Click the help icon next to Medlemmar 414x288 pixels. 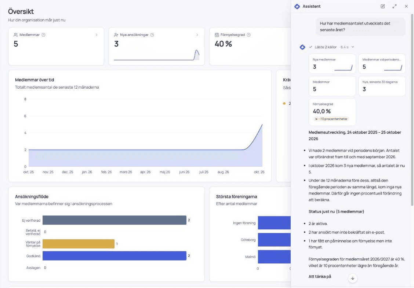pos(44,35)
